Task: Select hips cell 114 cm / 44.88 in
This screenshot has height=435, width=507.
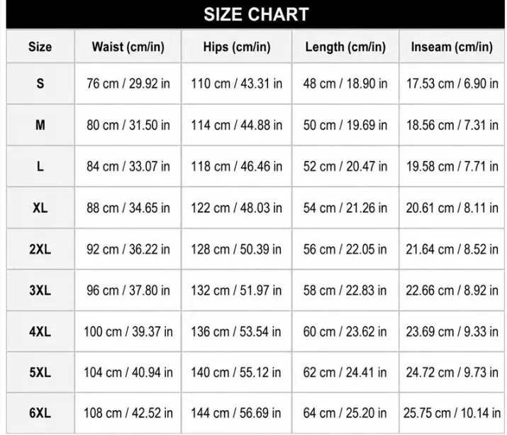Action: click(237, 125)
